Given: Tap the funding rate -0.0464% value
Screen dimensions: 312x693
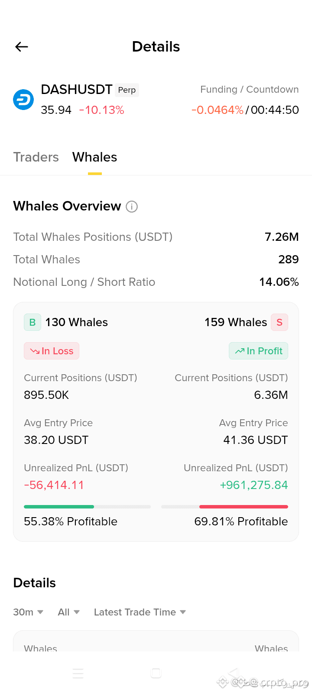Looking at the screenshot, I should tap(218, 110).
